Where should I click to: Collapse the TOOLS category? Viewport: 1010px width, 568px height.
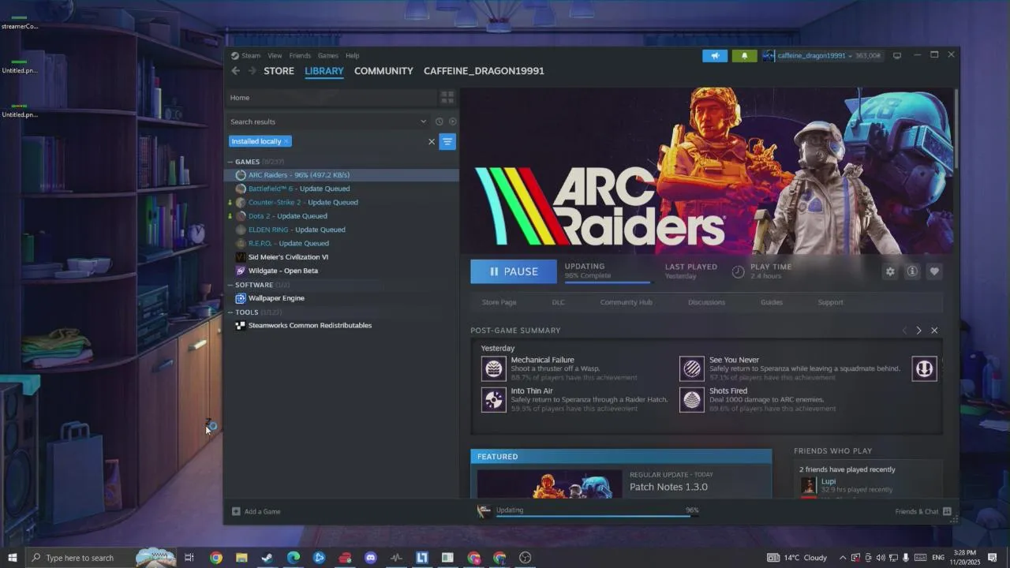(x=230, y=312)
